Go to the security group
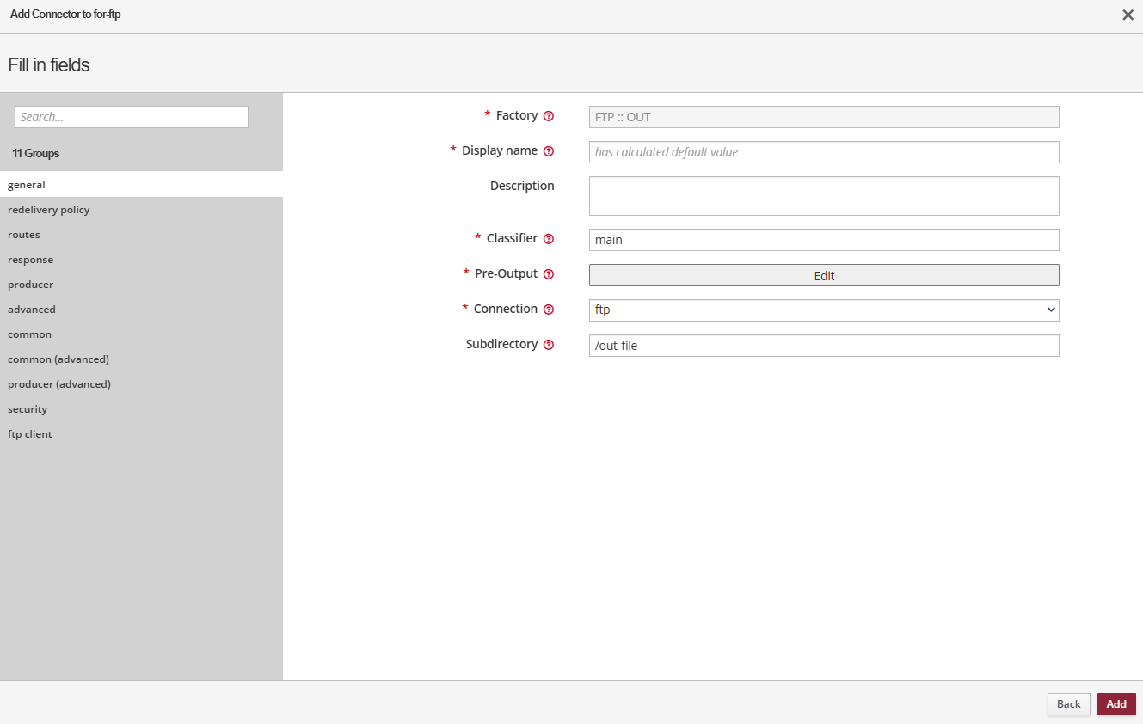This screenshot has height=724, width=1143. (28, 409)
